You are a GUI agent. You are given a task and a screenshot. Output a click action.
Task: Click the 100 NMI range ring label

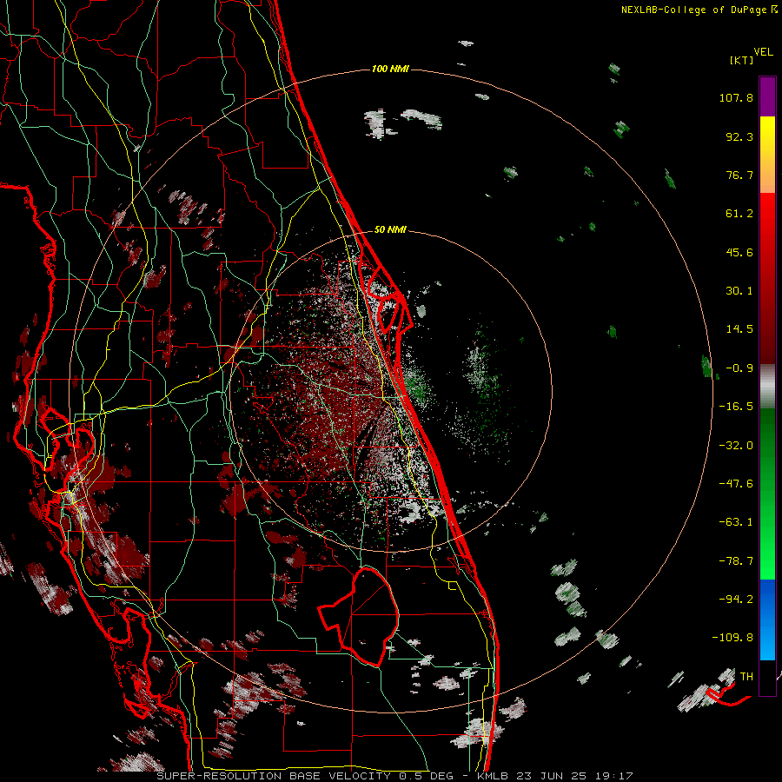tap(390, 69)
